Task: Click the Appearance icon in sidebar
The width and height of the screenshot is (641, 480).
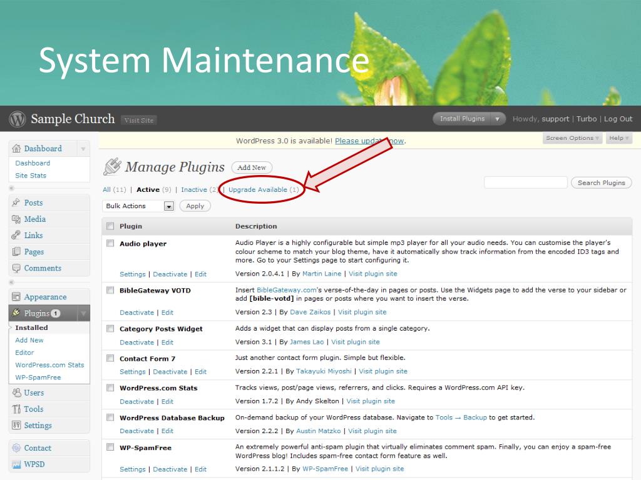Action: [x=16, y=297]
